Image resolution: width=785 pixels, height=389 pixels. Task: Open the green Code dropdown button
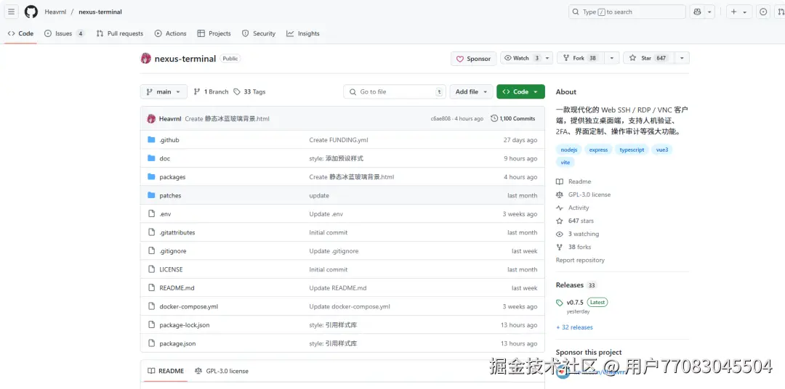tap(520, 91)
